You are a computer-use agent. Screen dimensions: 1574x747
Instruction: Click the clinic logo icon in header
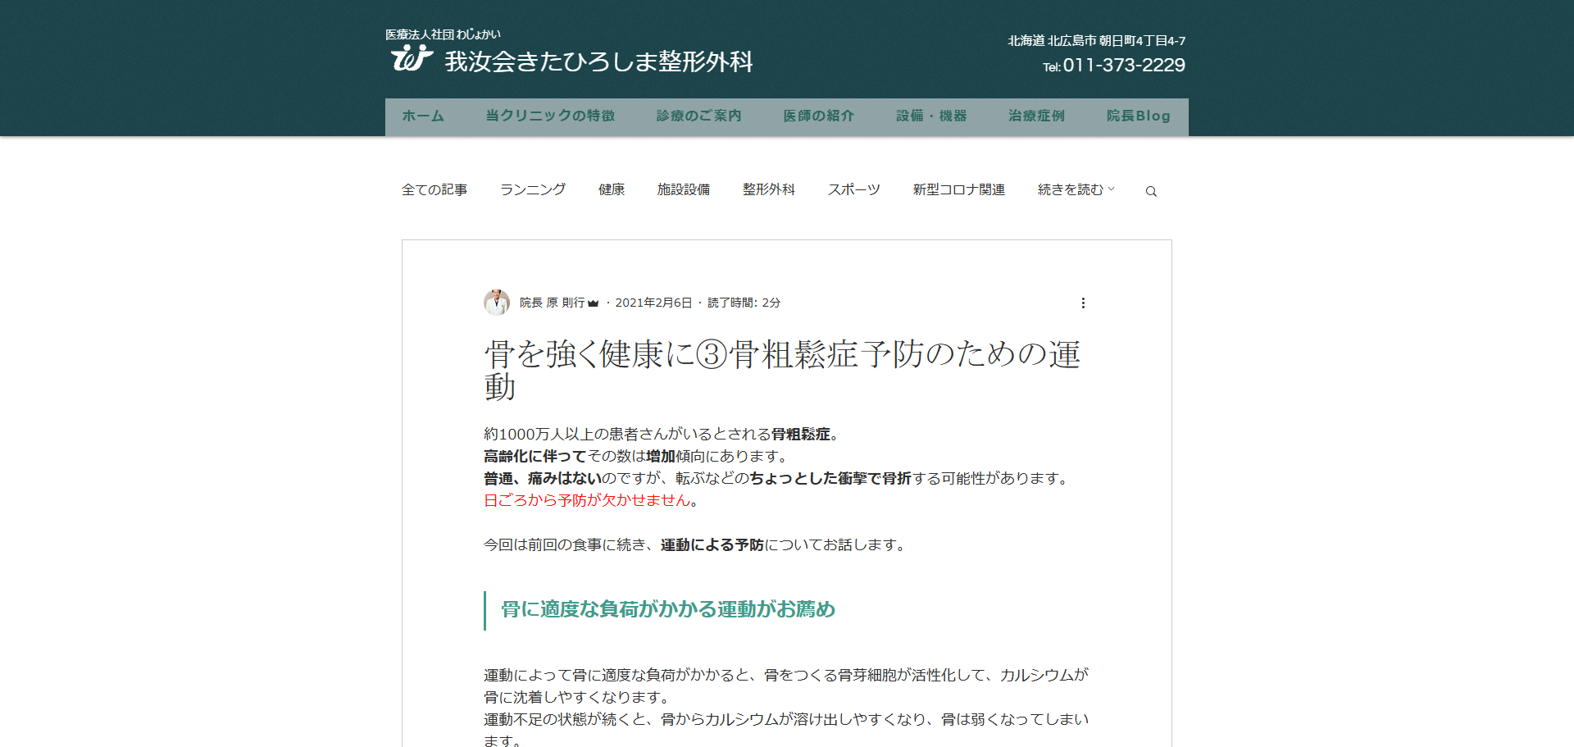[x=412, y=58]
